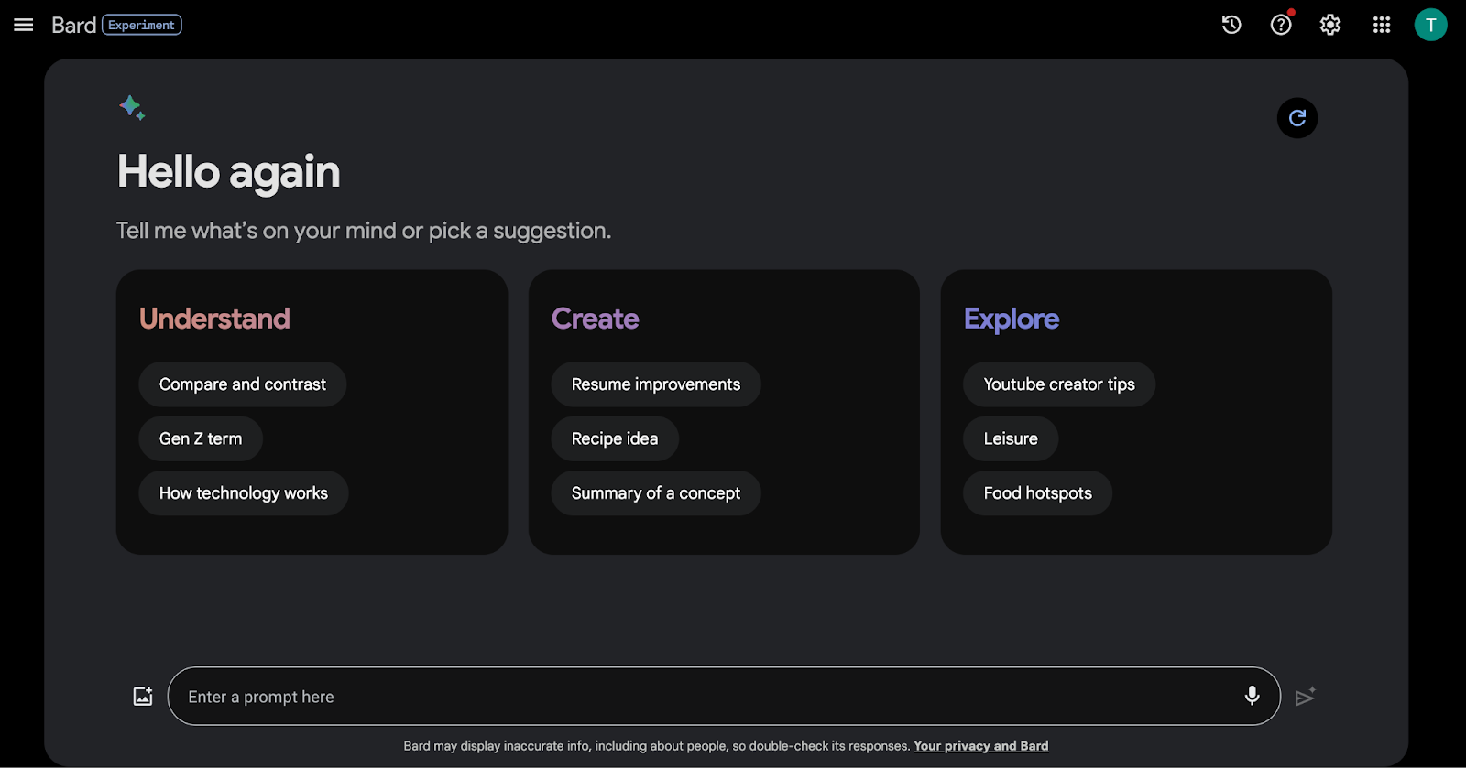Viewport: 1466px width, 768px height.
Task: Open Bard activity history icon
Action: click(x=1231, y=25)
